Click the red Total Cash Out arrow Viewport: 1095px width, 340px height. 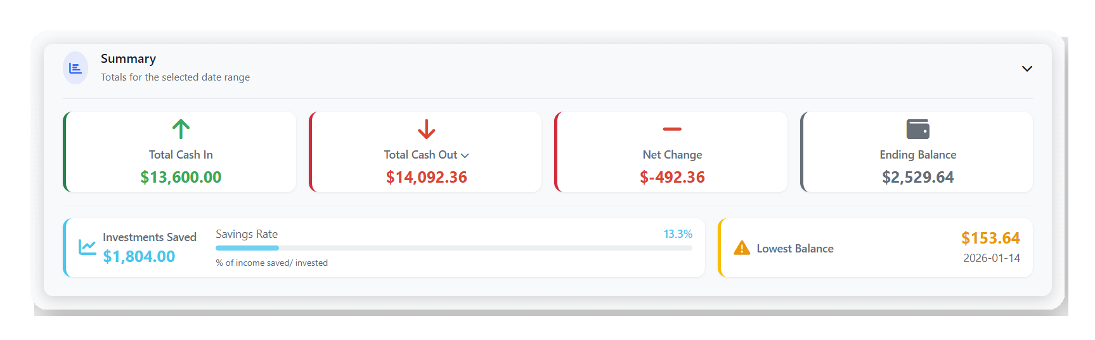point(426,129)
